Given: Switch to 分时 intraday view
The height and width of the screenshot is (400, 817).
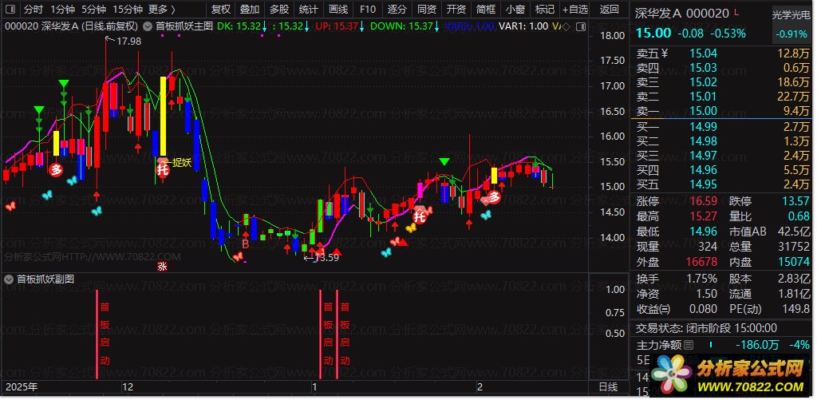Looking at the screenshot, I should click(x=34, y=9).
